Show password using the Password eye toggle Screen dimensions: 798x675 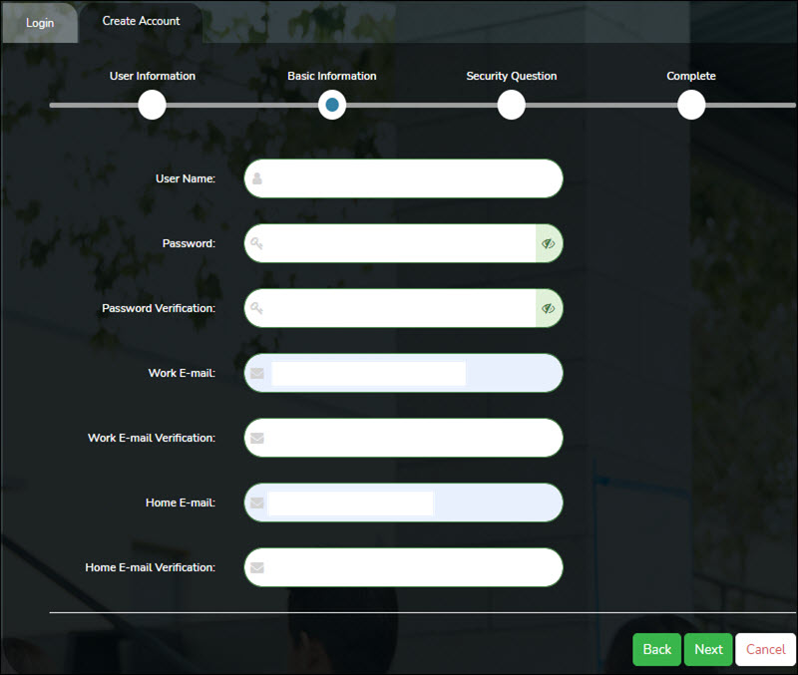[x=548, y=243]
